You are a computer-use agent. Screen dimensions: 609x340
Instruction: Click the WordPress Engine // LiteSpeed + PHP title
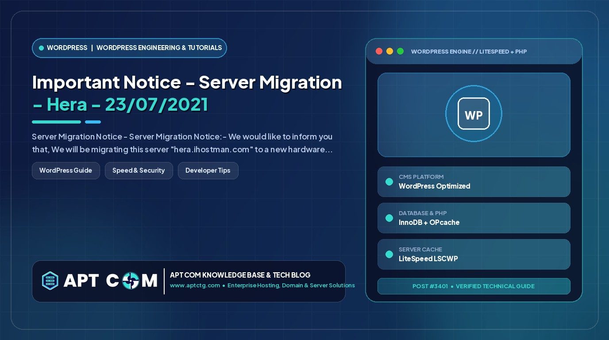(469, 51)
